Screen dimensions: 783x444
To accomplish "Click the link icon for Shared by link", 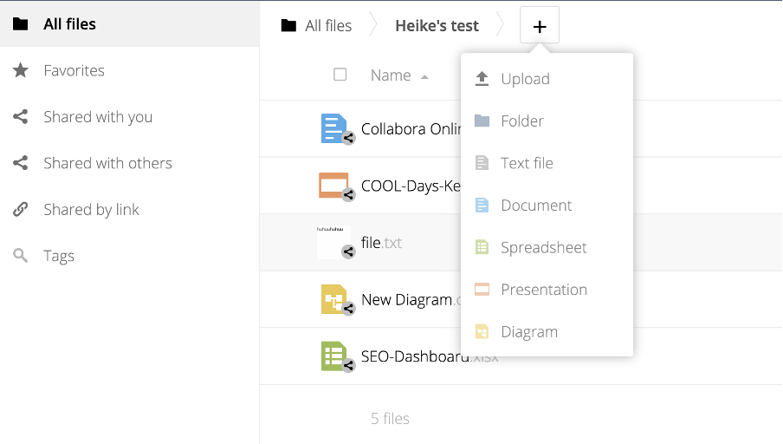I will [x=21, y=210].
